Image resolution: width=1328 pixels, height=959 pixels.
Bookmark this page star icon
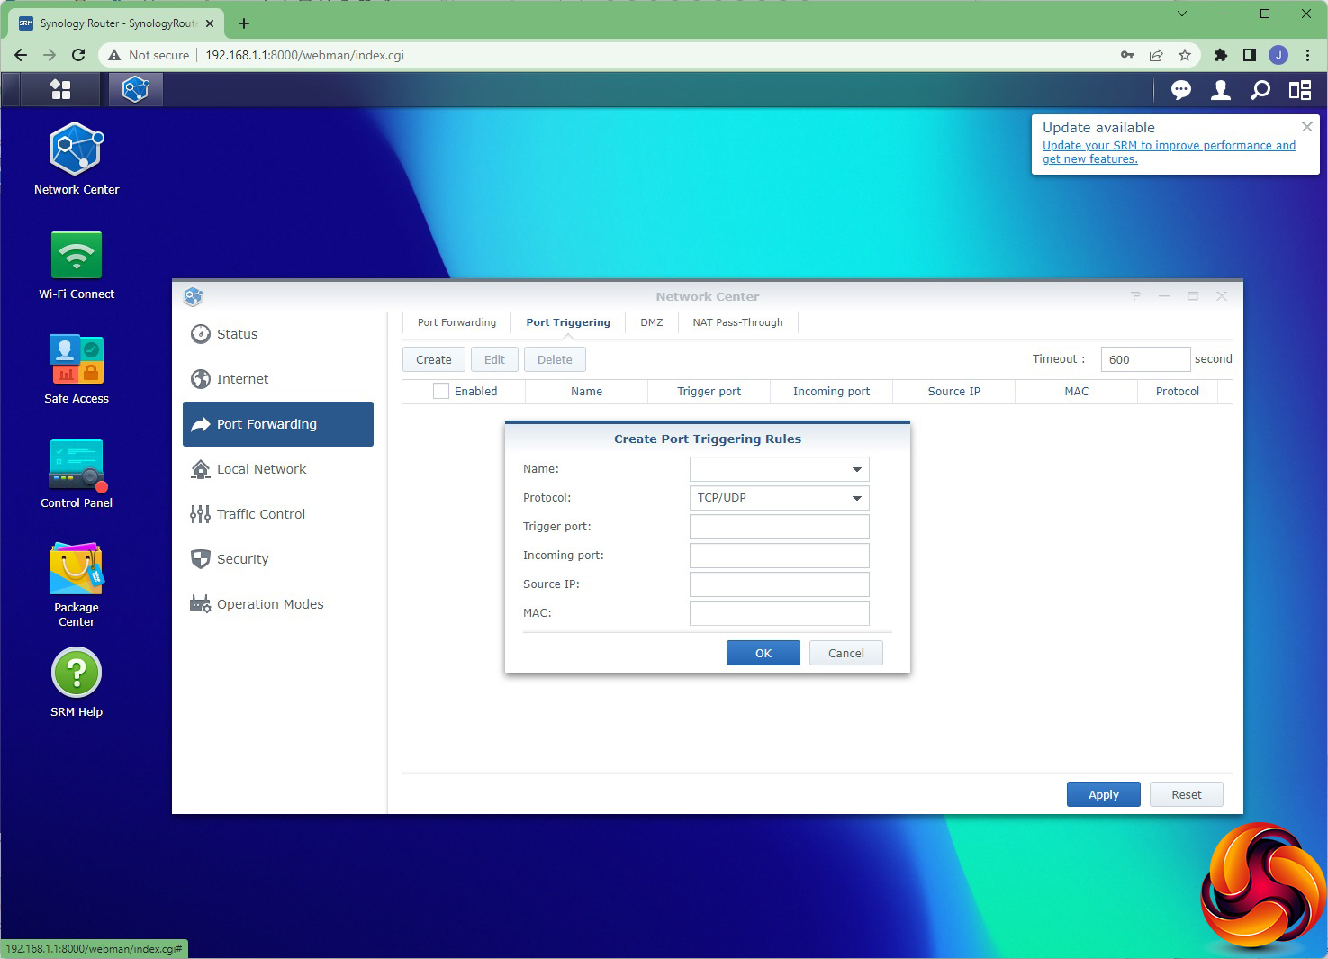[x=1185, y=55]
